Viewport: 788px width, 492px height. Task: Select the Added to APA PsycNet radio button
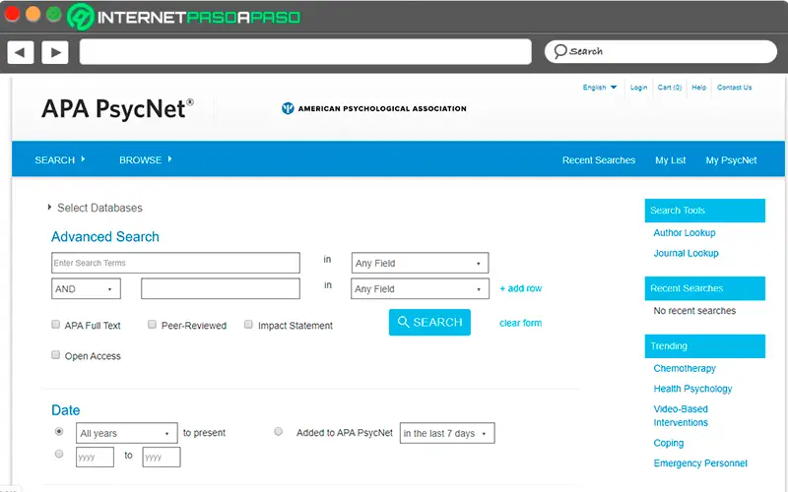point(279,432)
